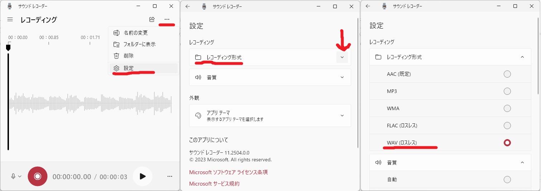The height and width of the screenshot is (191, 541).
Task: Collapse the expanded レコーディング形式 section
Action: 522,57
